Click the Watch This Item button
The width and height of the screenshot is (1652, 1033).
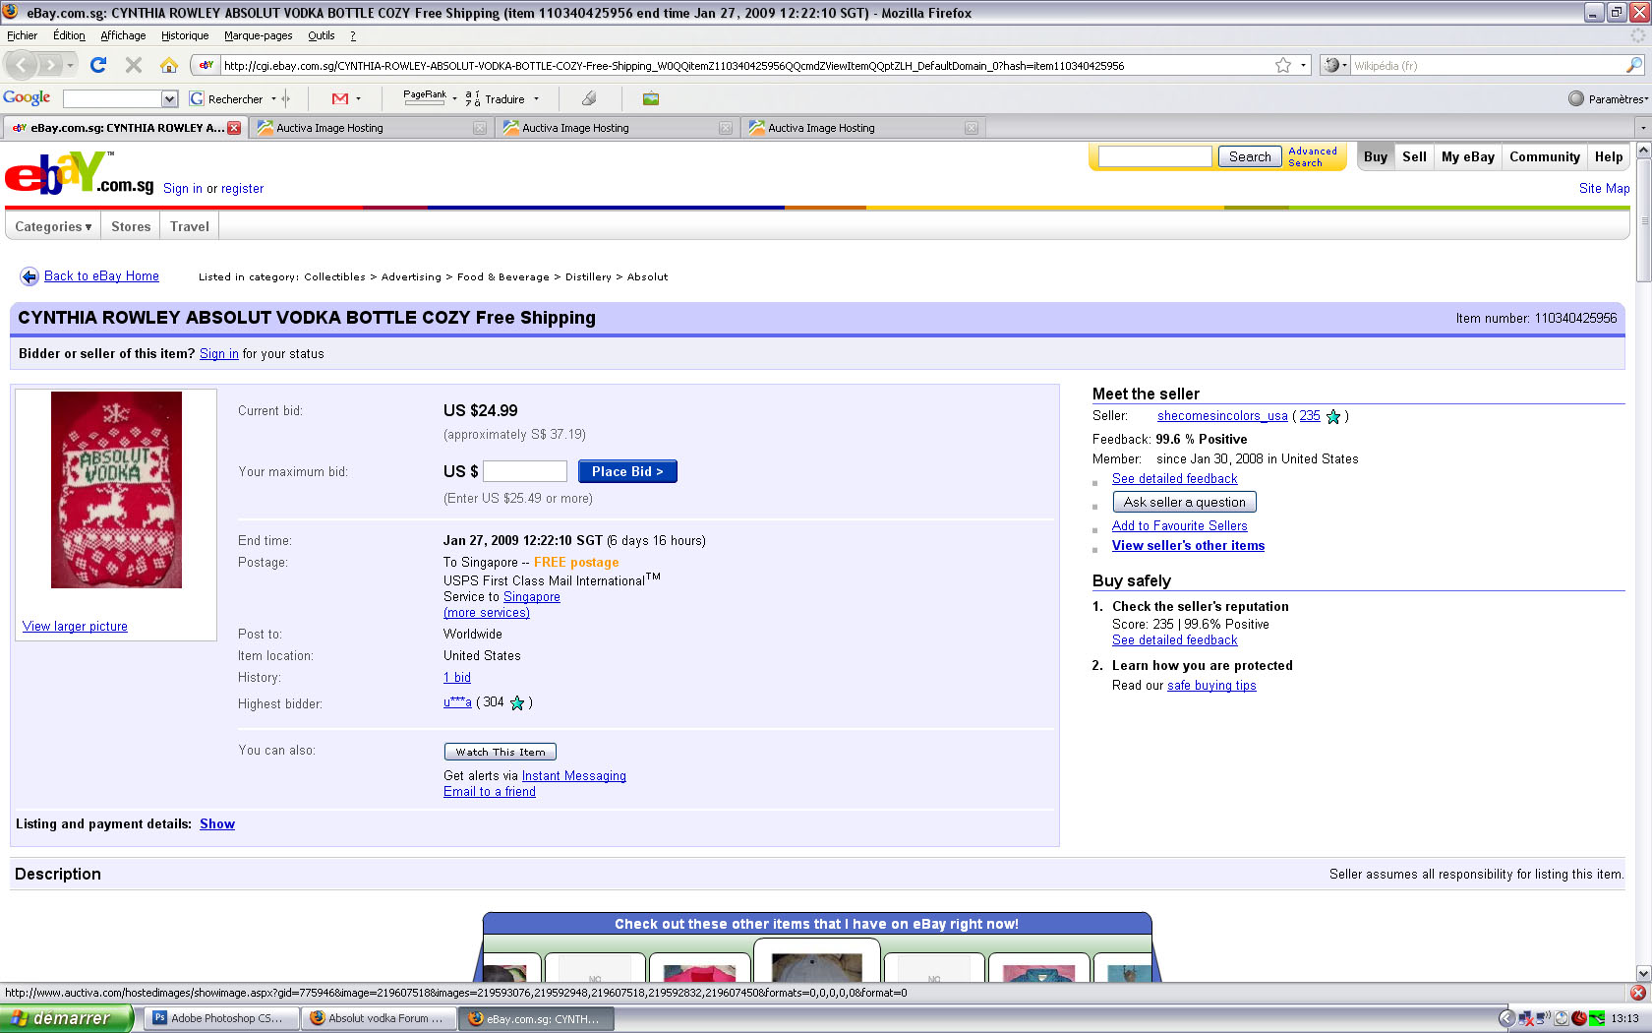[x=500, y=752]
